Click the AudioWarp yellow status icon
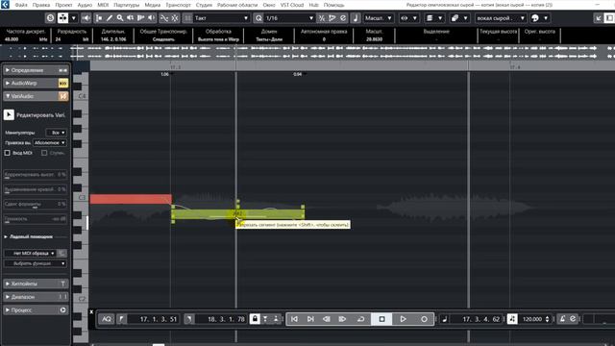Image resolution: width=615 pixels, height=346 pixels. (x=63, y=84)
